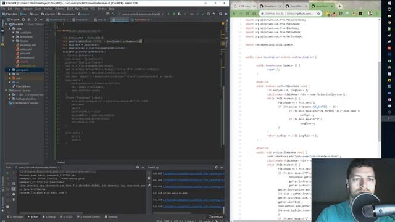Run the program with the green toolbar play icon
This screenshot has height=222, width=395.
click(x=168, y=14)
